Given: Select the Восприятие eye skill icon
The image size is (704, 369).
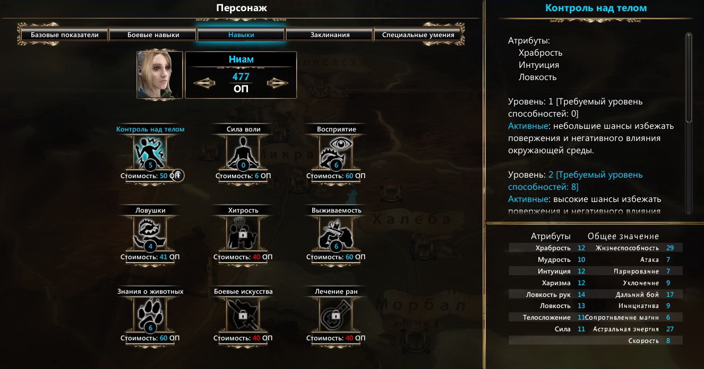Looking at the screenshot, I should pyautogui.click(x=336, y=152).
